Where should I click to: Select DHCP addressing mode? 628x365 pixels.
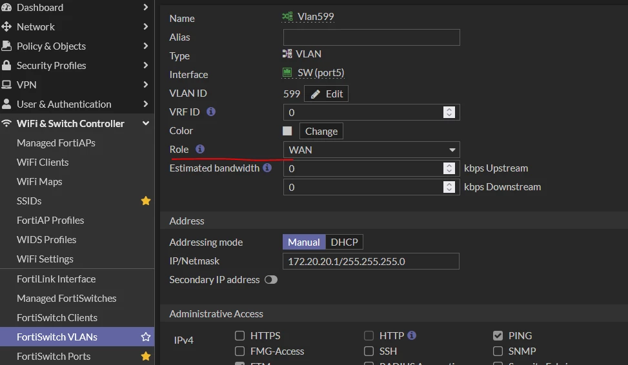point(344,242)
